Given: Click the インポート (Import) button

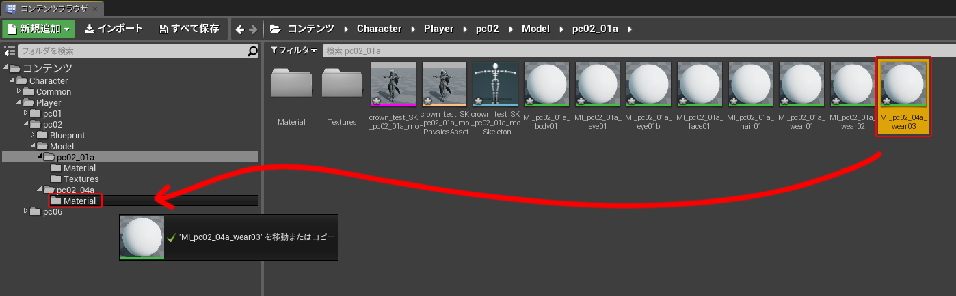Looking at the screenshot, I should (114, 29).
